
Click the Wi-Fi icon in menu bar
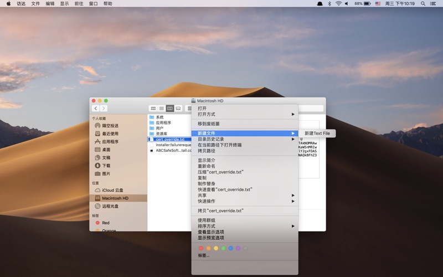point(338,3)
